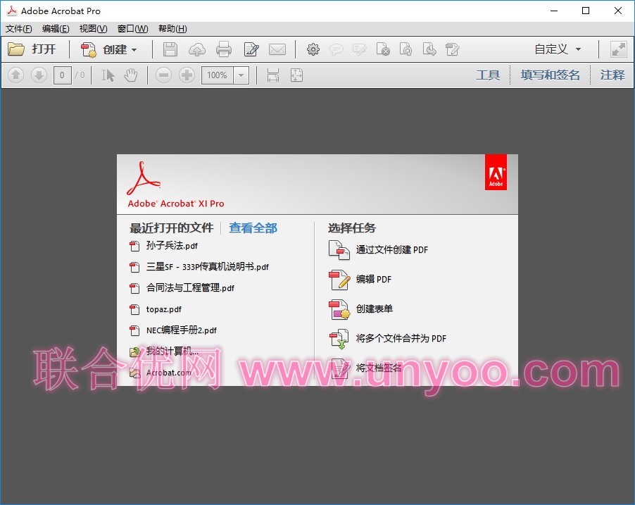Click the extract page icon

point(429,49)
